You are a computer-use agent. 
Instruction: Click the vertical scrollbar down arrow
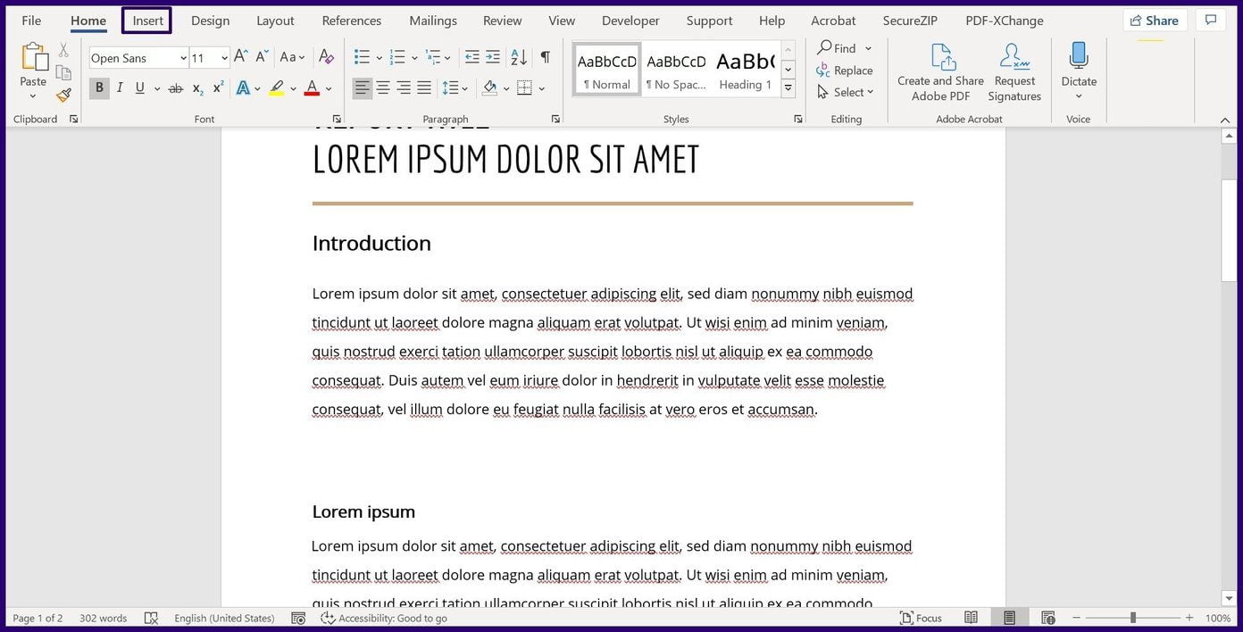[1230, 598]
